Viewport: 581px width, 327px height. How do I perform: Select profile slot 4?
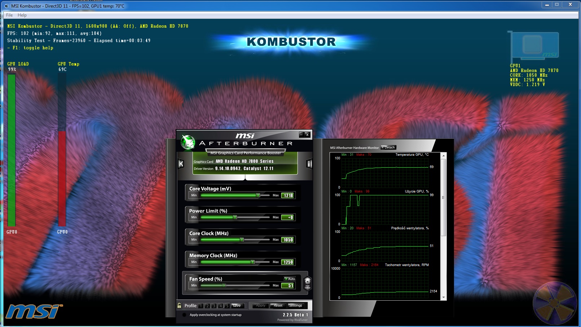pos(221,306)
